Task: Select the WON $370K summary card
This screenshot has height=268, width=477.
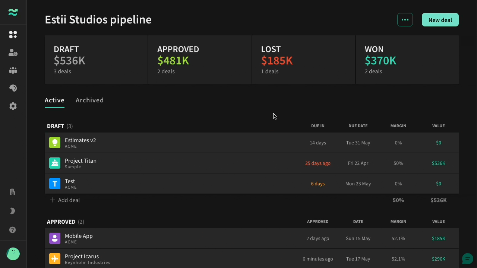Action: (x=407, y=60)
